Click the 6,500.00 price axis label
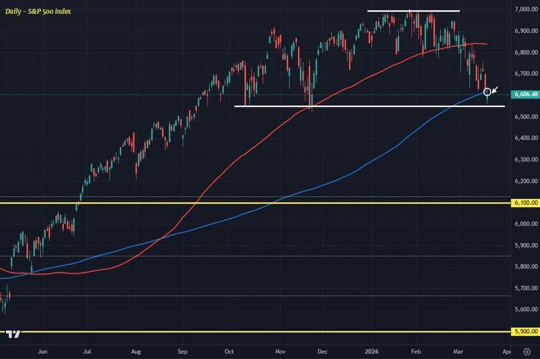Screen dimensions: 540x359 point(525,116)
